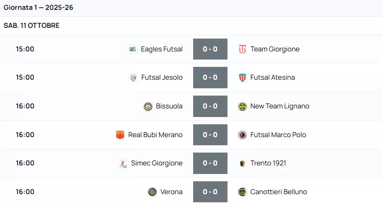The width and height of the screenshot is (382, 204).
Task: Click the Giornata 1 — 2025-26 header
Action: [x=39, y=8]
